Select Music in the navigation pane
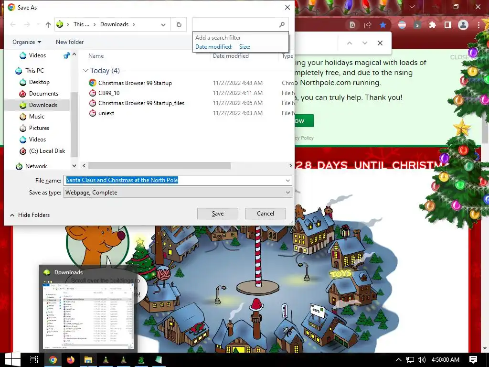Image resolution: width=489 pixels, height=367 pixels. 36,117
